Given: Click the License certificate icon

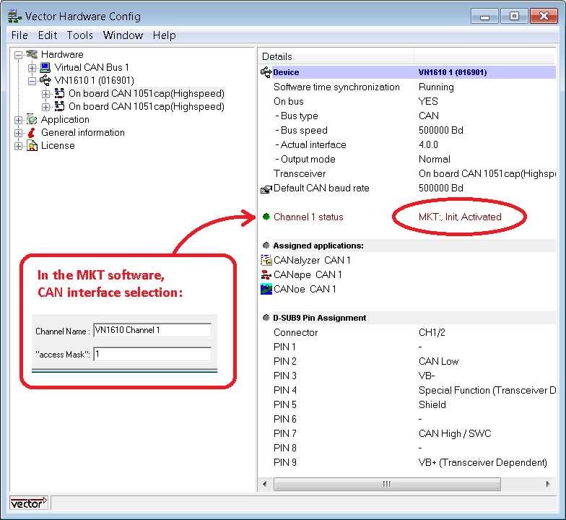Looking at the screenshot, I should pos(32,146).
